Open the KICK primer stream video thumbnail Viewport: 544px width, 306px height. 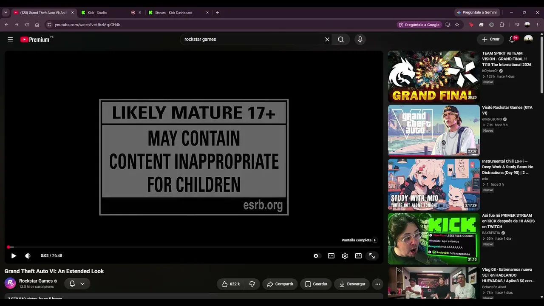pyautogui.click(x=433, y=238)
